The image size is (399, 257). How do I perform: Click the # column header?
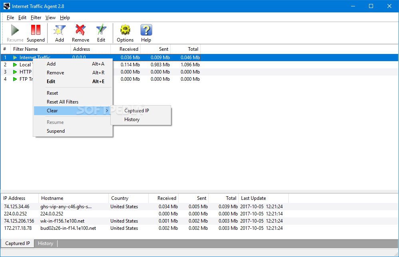(x=6, y=49)
